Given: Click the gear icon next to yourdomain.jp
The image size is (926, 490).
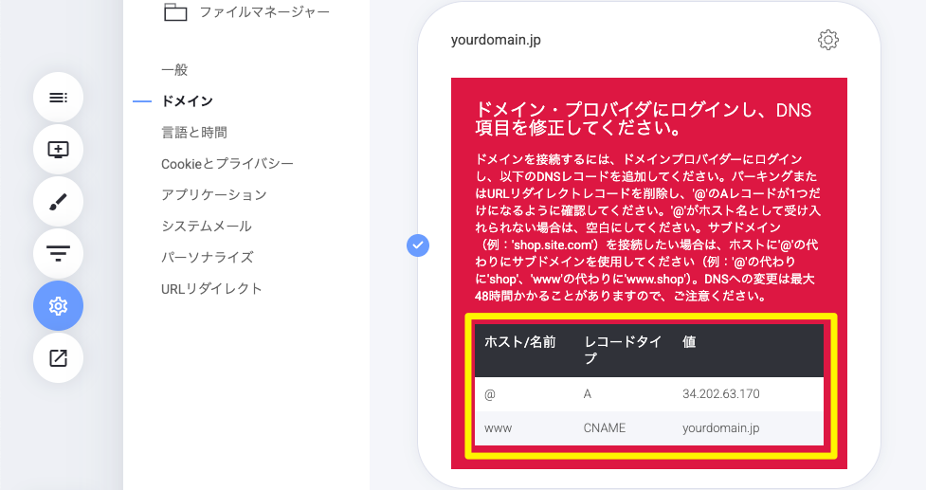Looking at the screenshot, I should click(827, 40).
